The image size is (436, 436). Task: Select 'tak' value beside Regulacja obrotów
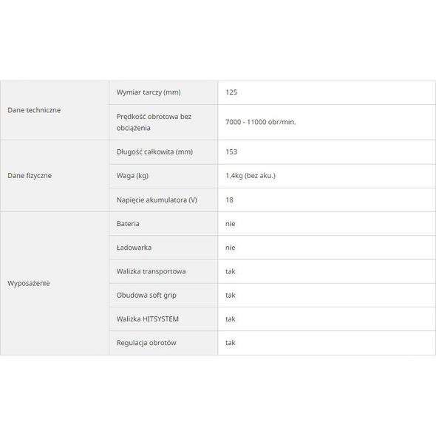(231, 343)
